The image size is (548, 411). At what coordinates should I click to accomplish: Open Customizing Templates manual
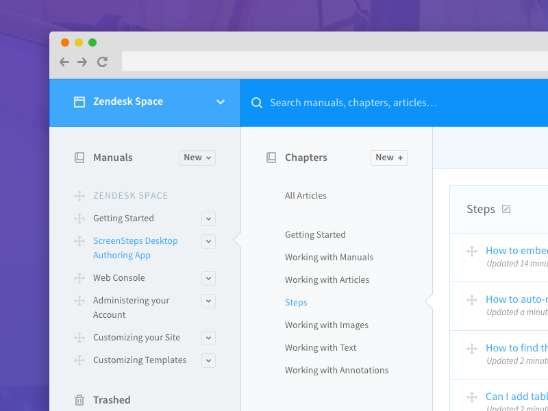[140, 360]
